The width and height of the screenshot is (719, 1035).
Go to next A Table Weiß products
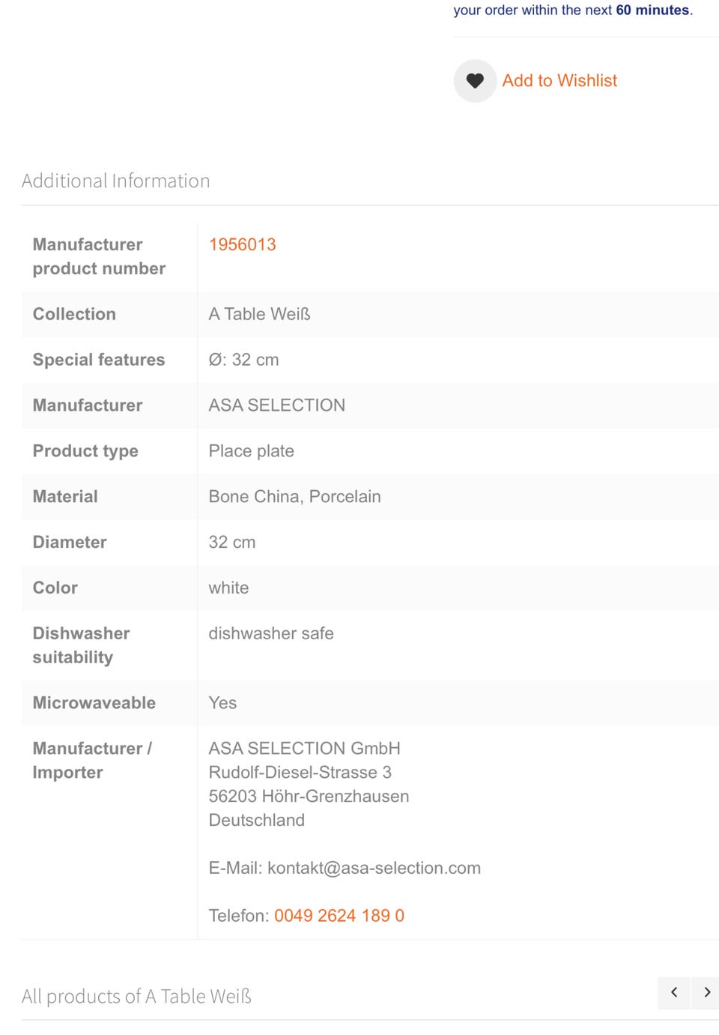coord(706,992)
